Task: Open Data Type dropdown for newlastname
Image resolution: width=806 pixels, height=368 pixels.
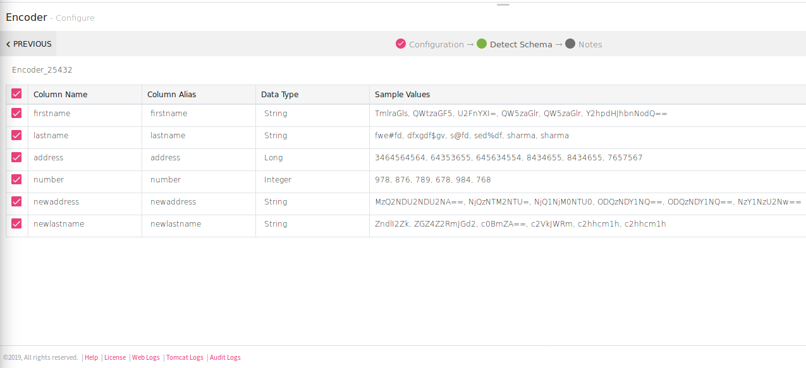Action: point(311,224)
